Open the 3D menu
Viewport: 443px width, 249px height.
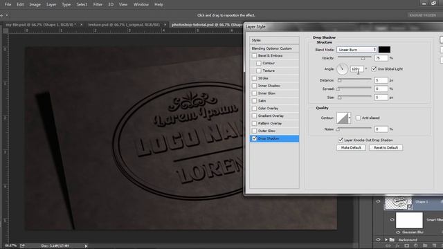tap(111, 5)
